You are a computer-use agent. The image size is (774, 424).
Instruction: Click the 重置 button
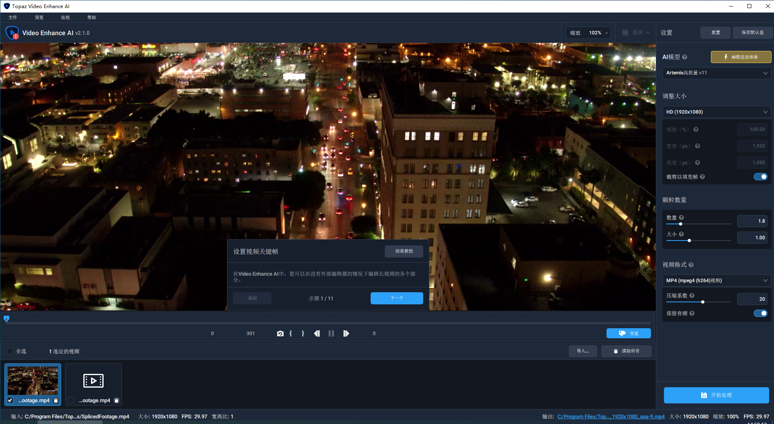pos(716,33)
